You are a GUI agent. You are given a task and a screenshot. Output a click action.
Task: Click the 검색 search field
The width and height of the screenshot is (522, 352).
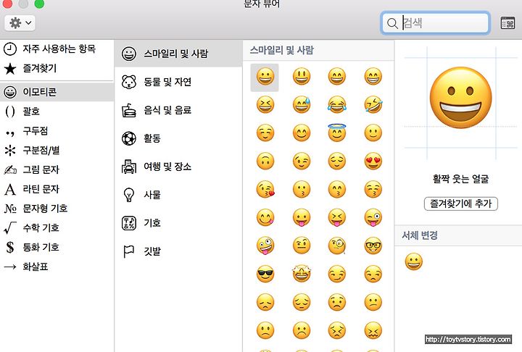point(436,23)
